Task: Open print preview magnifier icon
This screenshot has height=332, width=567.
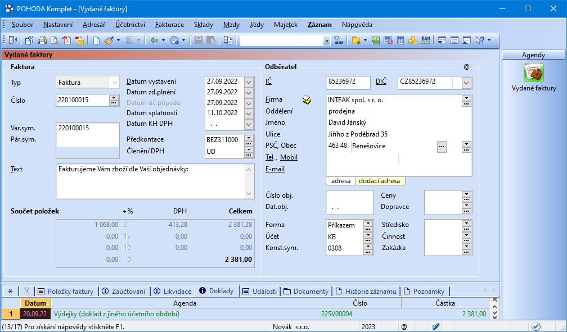Action: coord(54,40)
